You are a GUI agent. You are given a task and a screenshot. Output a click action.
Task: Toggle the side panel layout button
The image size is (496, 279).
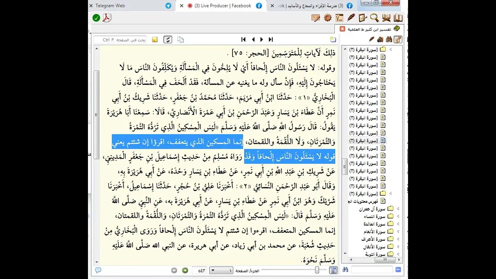[x=333, y=270]
